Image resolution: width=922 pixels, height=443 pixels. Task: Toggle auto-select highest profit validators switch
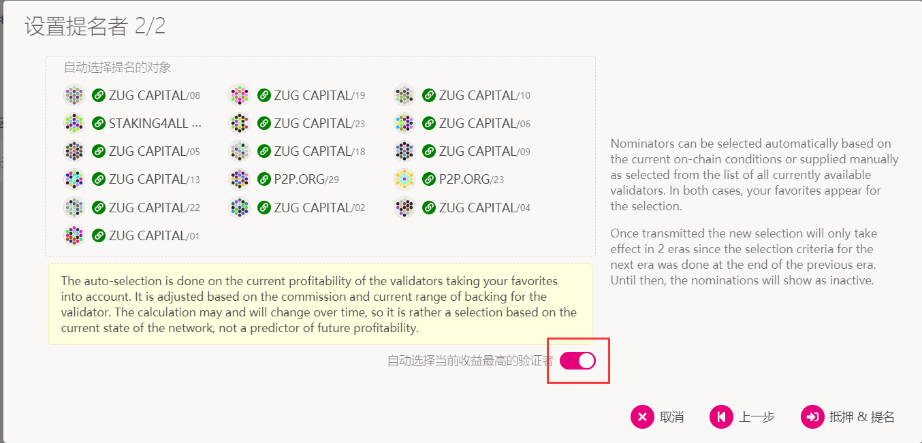tap(577, 361)
